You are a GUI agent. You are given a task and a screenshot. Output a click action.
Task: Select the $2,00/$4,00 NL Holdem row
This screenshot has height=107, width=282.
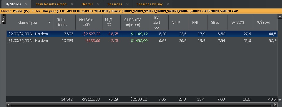142,34
